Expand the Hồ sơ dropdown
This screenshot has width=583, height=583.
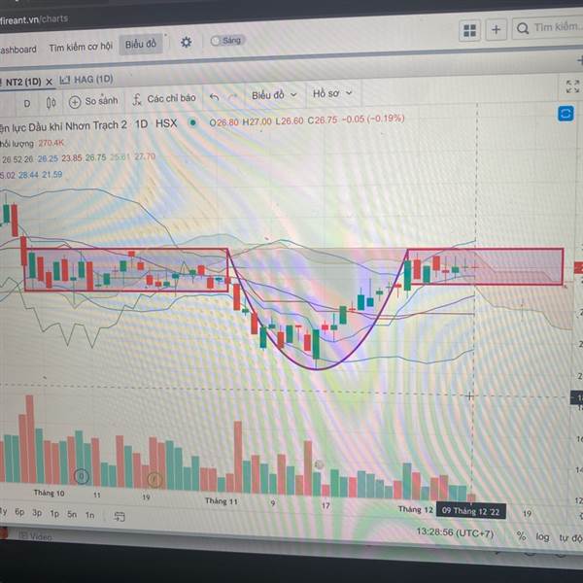[332, 93]
